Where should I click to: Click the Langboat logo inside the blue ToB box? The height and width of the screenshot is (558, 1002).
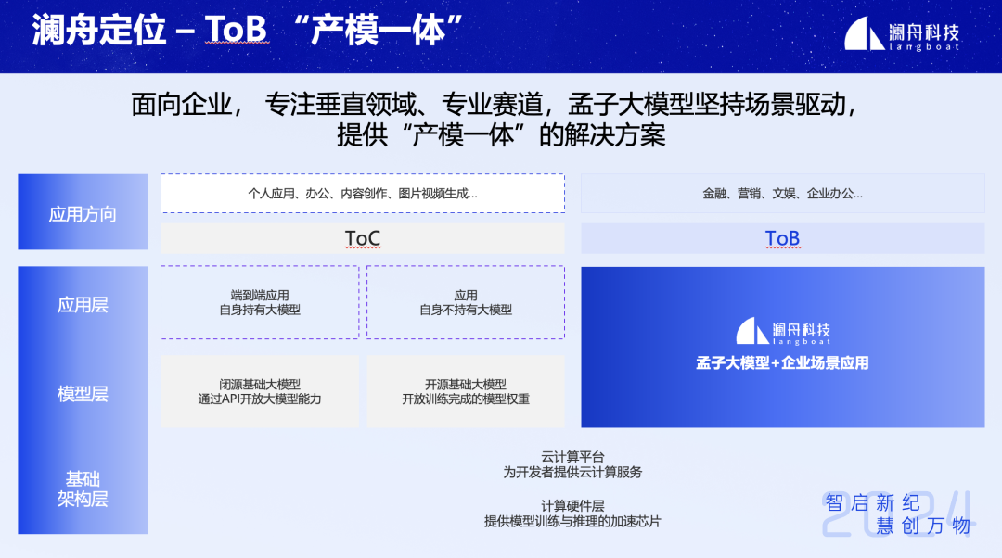[x=783, y=331]
